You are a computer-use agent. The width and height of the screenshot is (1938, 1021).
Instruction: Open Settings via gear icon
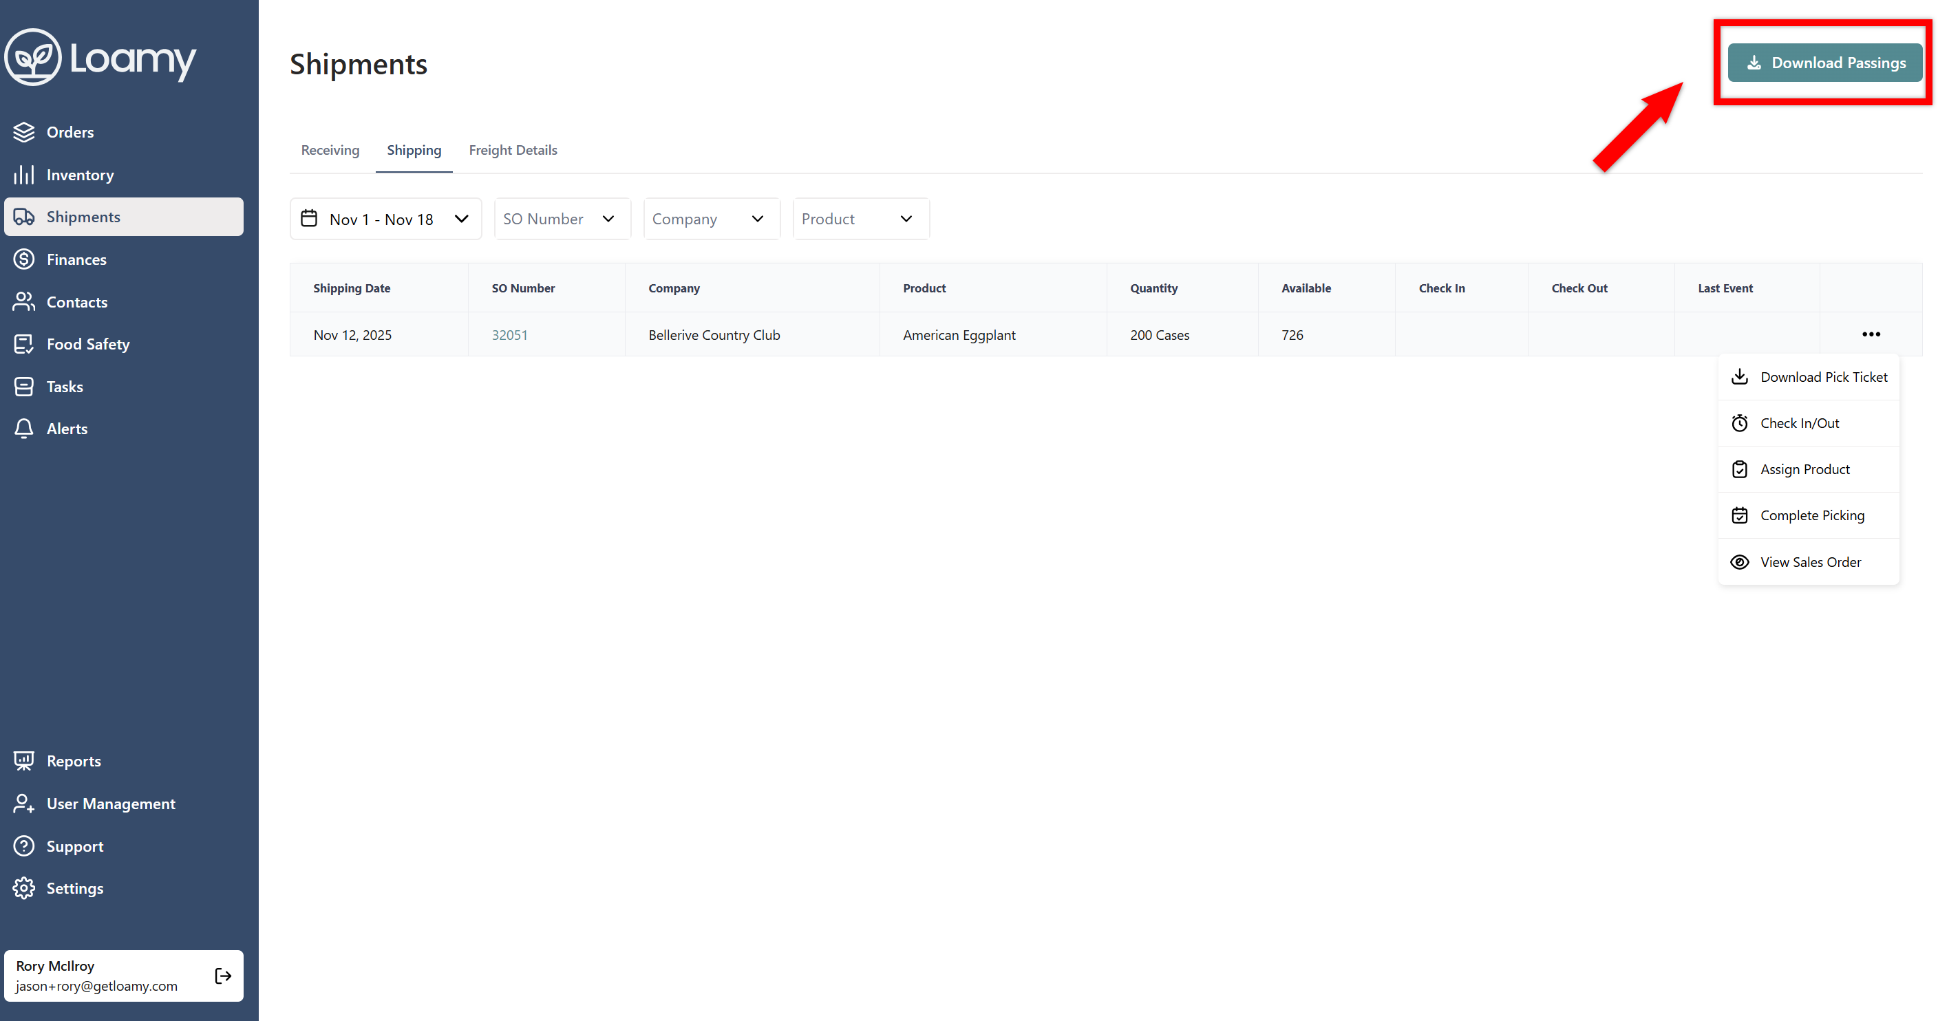coord(24,889)
